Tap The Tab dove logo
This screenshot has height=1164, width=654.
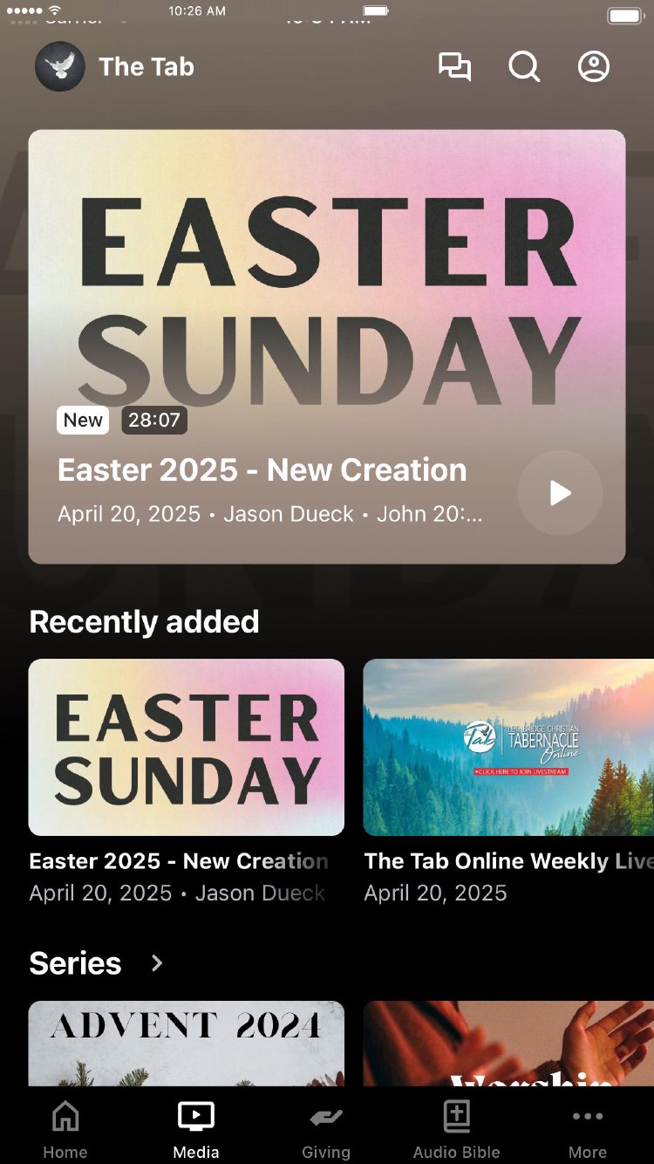tap(60, 66)
